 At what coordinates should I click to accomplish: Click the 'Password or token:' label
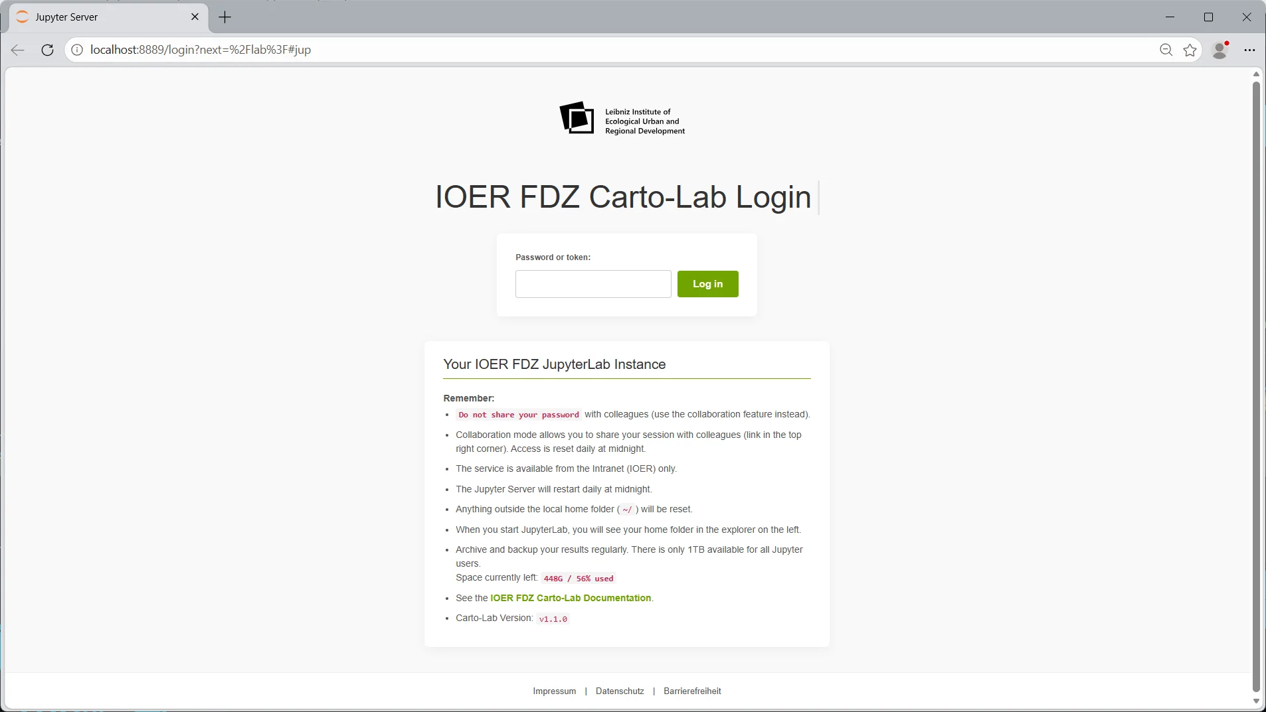(553, 257)
